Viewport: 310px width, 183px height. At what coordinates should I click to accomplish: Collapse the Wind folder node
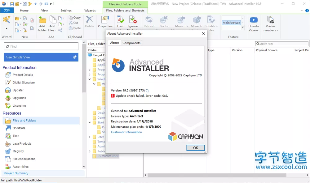pos(90,79)
